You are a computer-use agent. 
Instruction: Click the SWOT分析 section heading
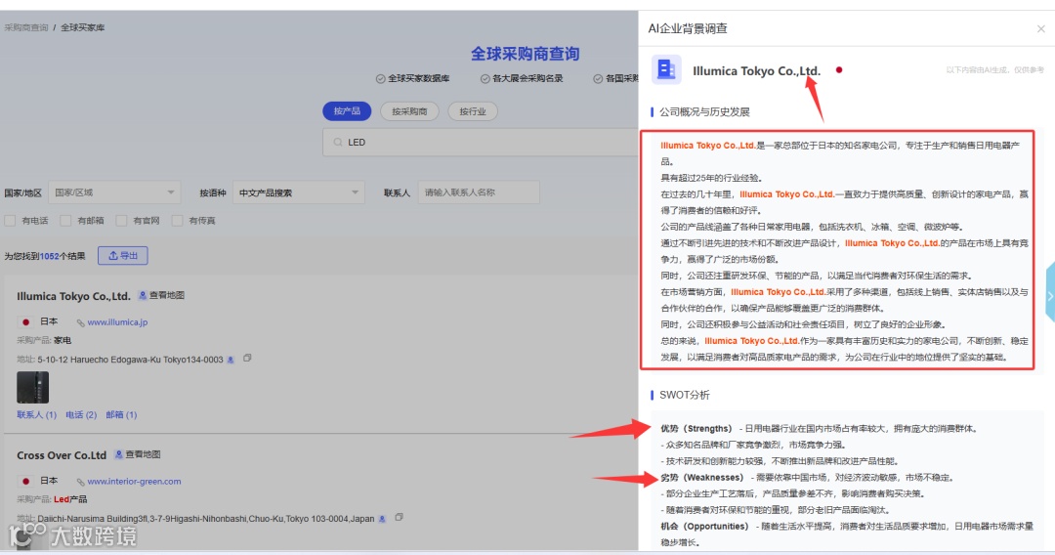coord(684,395)
